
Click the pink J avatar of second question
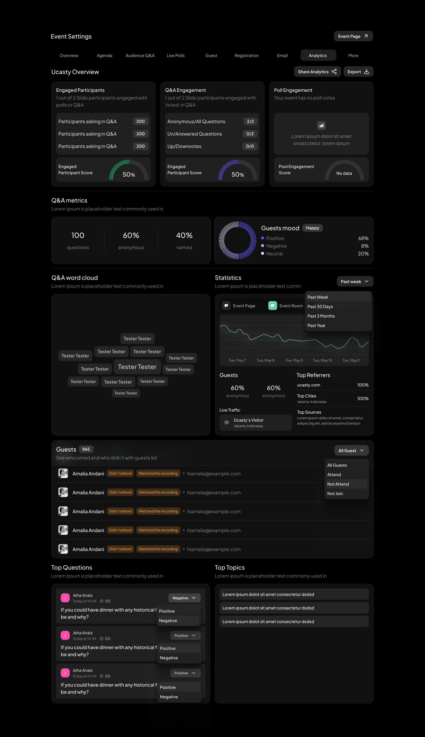tap(65, 635)
